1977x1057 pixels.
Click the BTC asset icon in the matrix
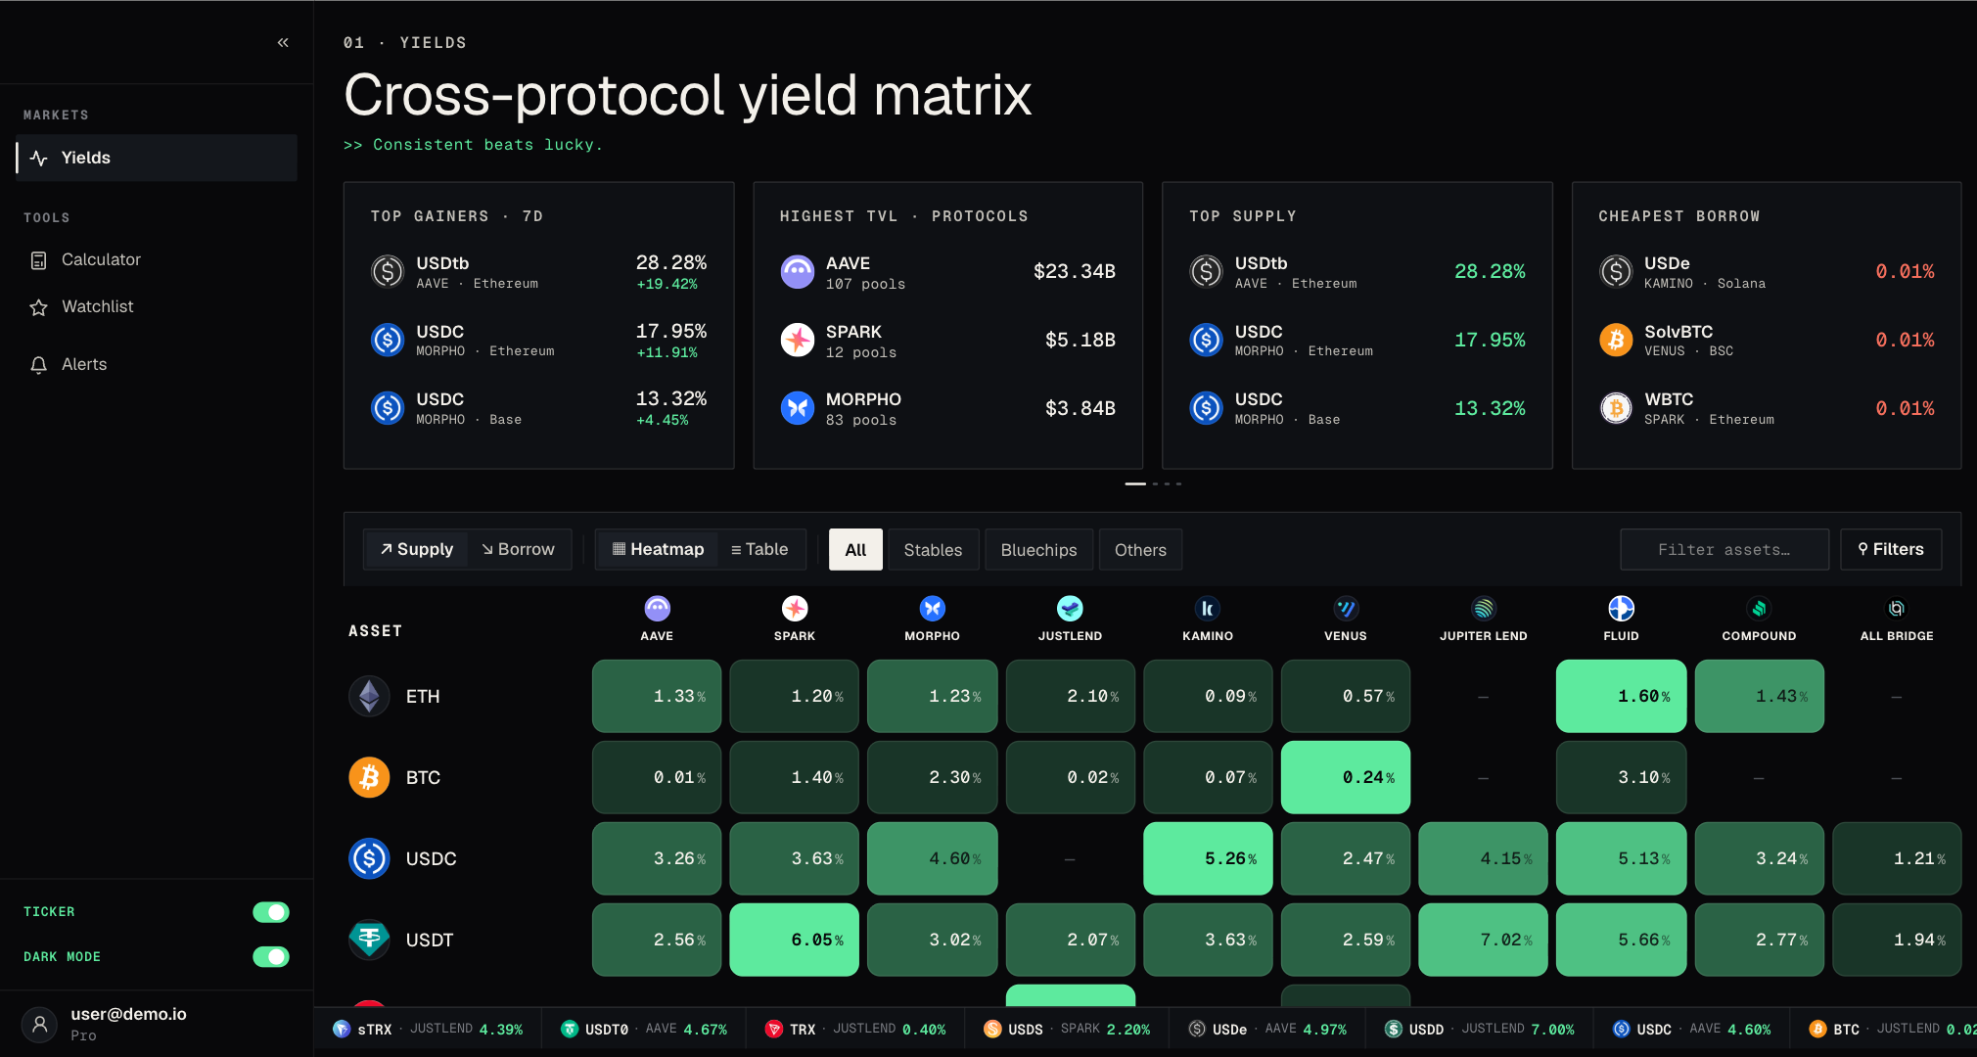[x=369, y=777]
